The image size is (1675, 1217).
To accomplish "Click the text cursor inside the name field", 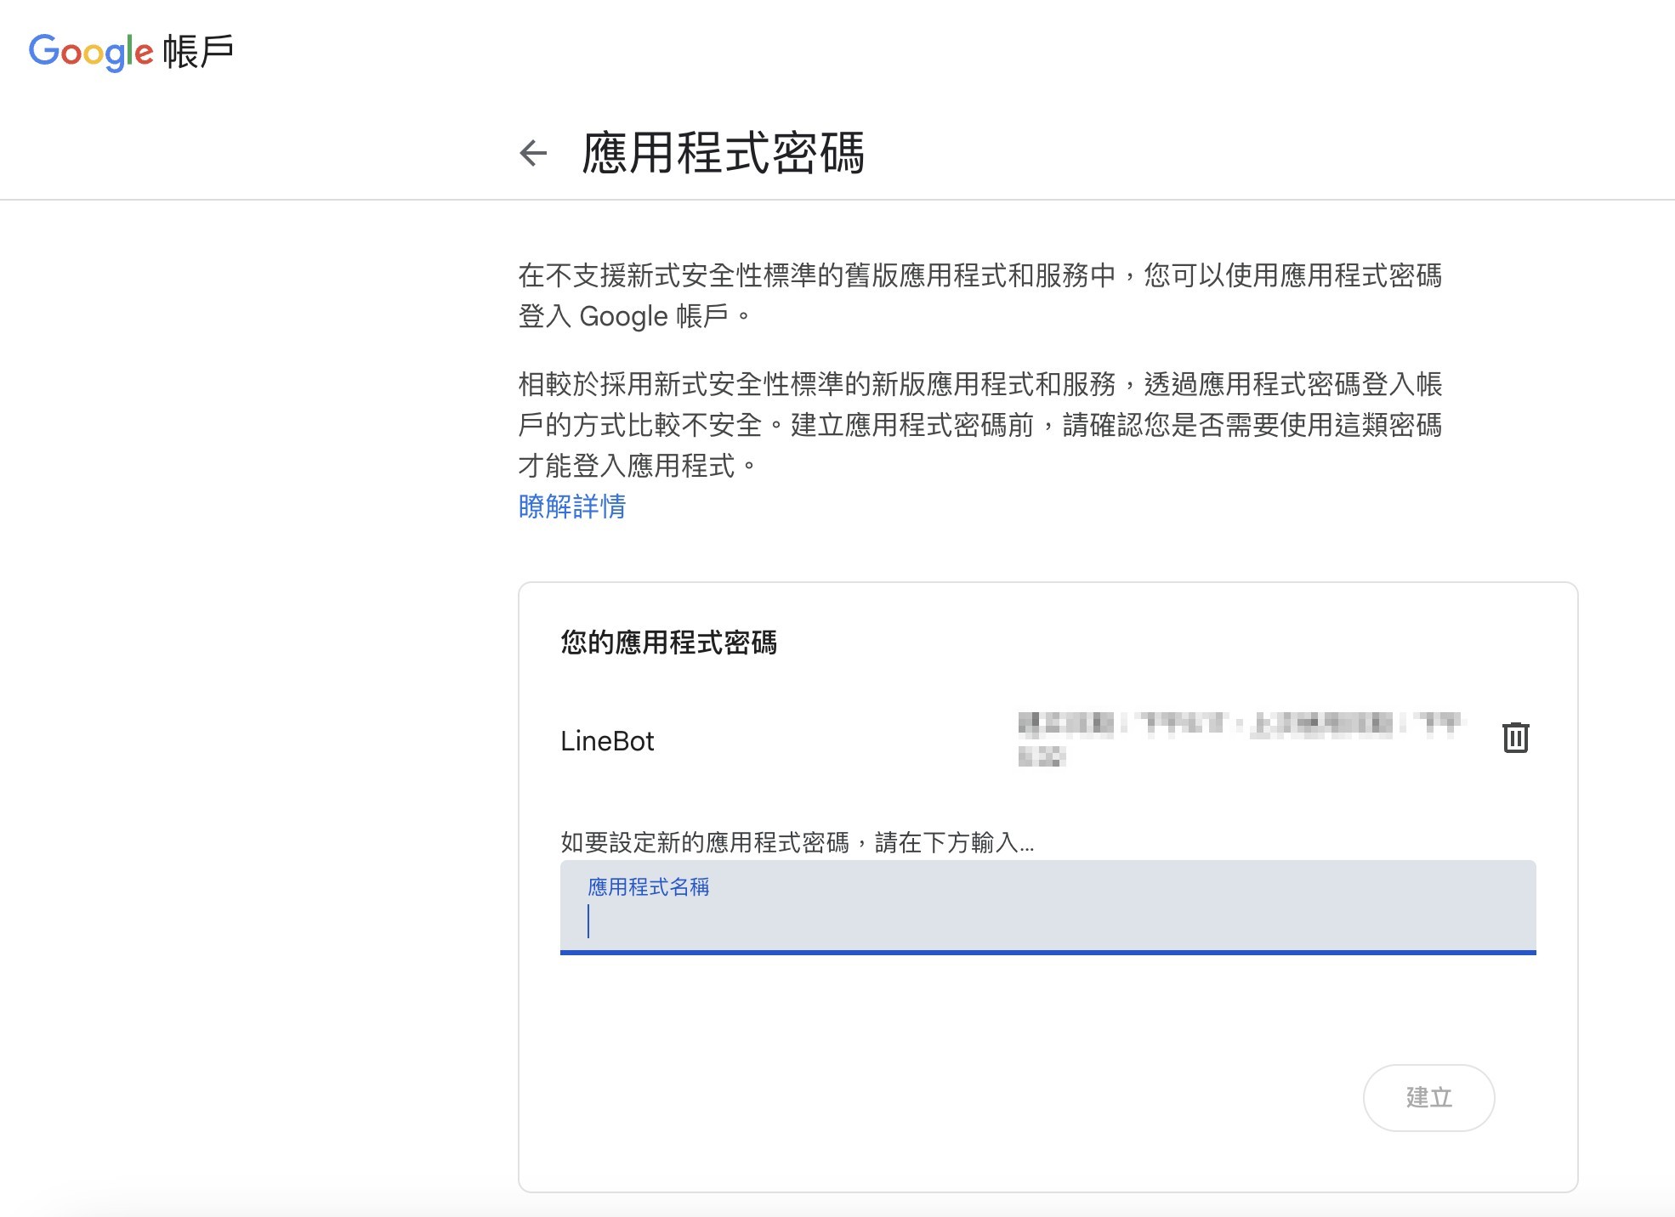I will (x=588, y=921).
